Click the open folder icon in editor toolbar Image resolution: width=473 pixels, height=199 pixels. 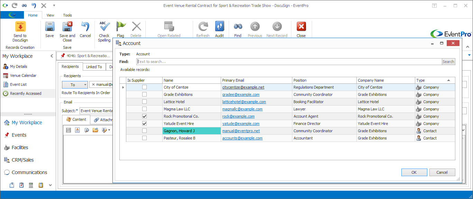point(95,130)
